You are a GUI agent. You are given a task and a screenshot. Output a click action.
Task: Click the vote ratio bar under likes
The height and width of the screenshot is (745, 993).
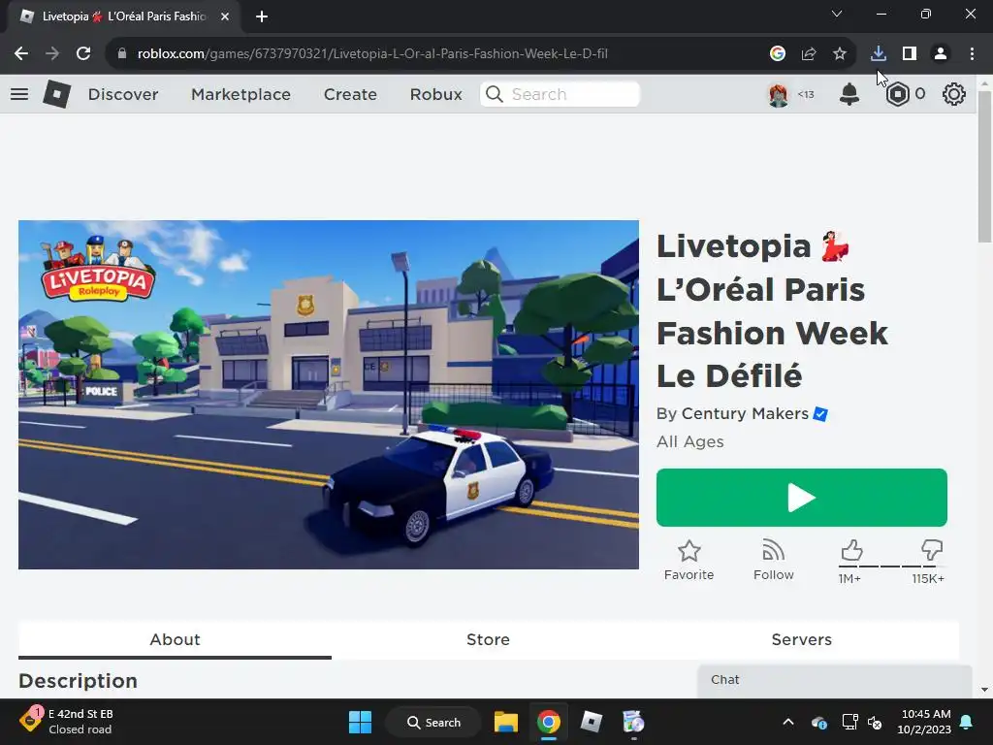892,566
